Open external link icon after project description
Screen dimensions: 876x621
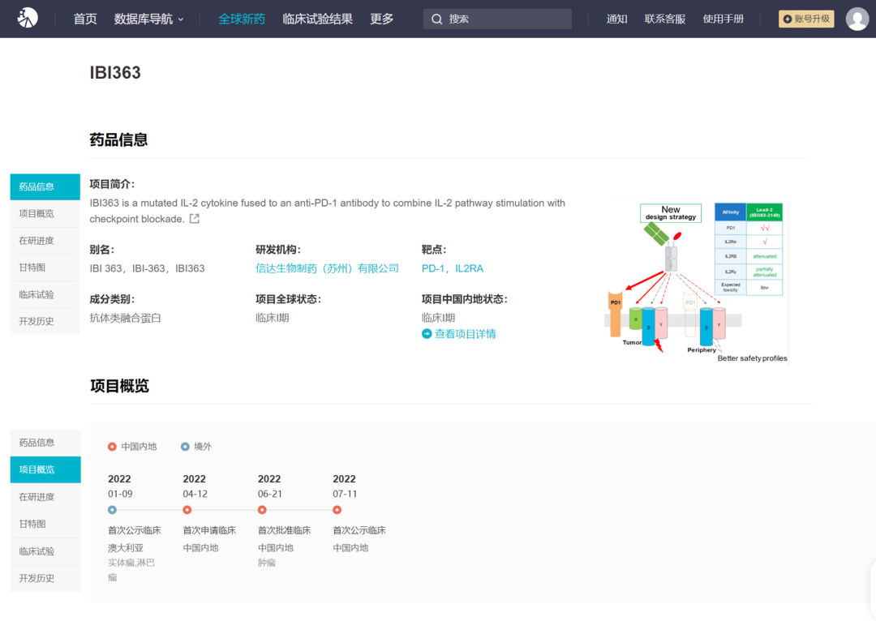click(x=195, y=219)
